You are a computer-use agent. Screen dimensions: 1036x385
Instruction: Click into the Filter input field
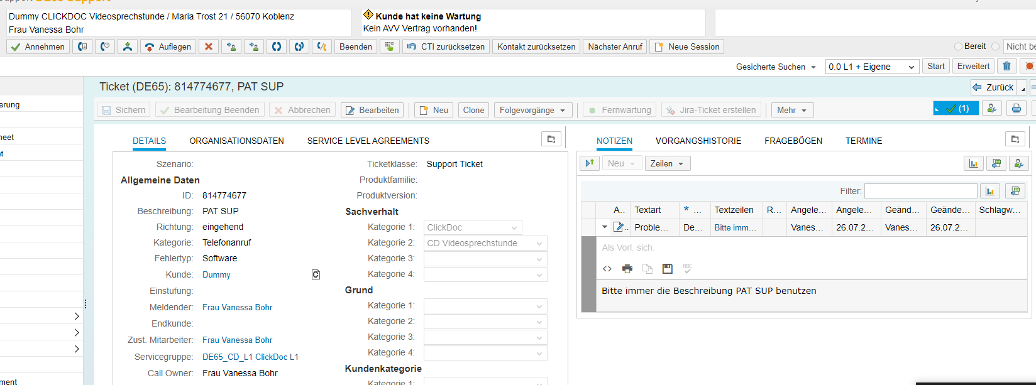(920, 191)
